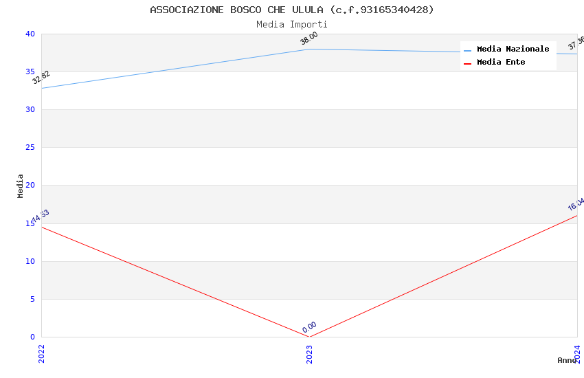
Task: Click the 37.36 data label
Action: [x=576, y=43]
